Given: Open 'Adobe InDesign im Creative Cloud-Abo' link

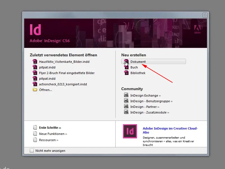Looking at the screenshot, I should (x=170, y=130).
